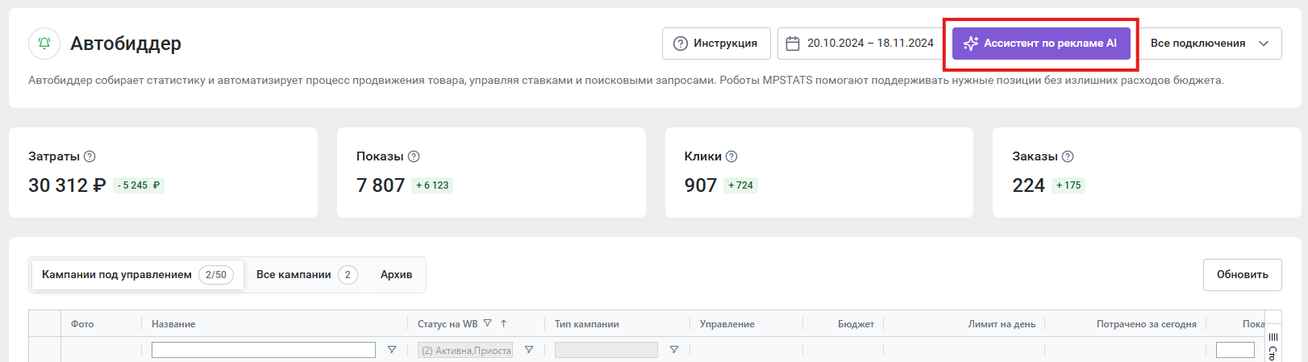Launch Ассистент по рекламе AI

(x=1041, y=44)
